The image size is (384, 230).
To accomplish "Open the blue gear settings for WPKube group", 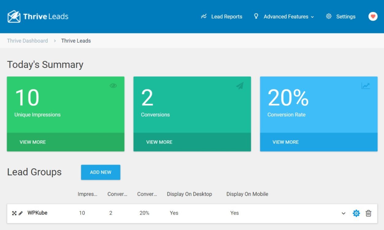I will tap(356, 213).
